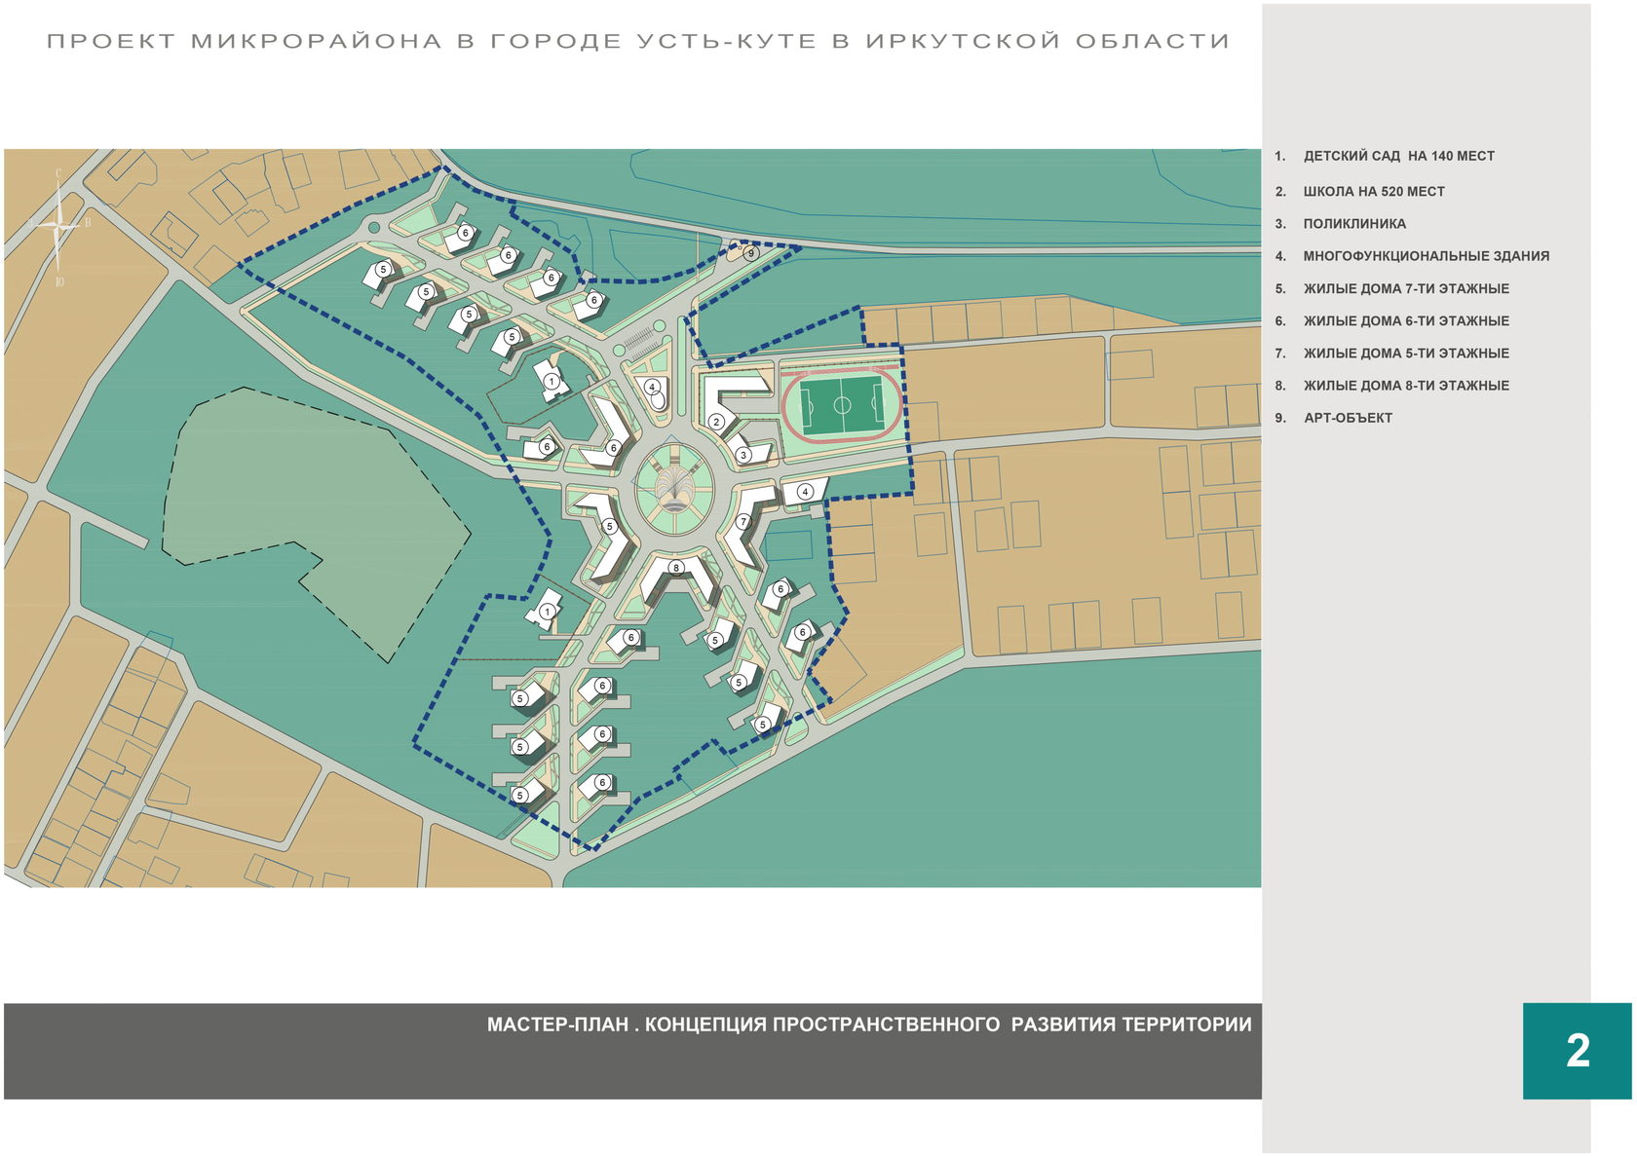1637x1156 pixels.
Task: Click legend entry 'ПОЛИКЛИНИКА'
Action: 1354,224
